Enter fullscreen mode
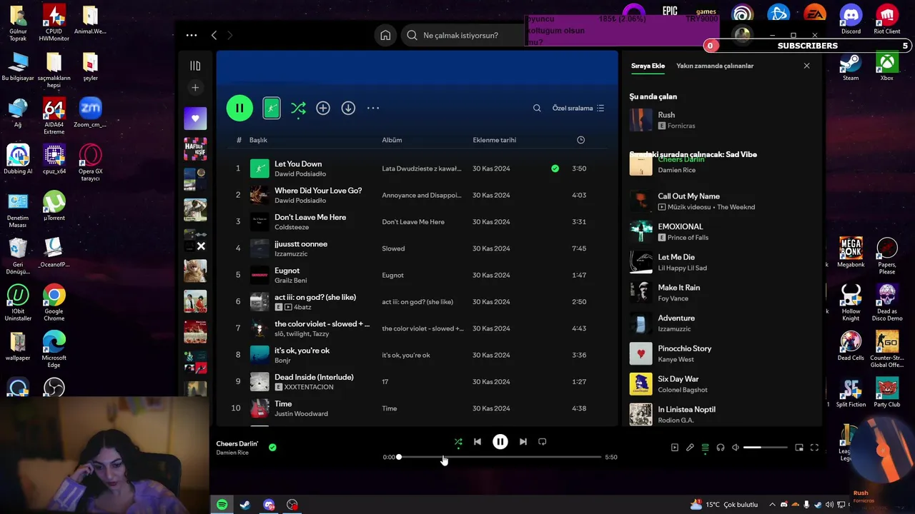915x514 pixels. pyautogui.click(x=814, y=448)
